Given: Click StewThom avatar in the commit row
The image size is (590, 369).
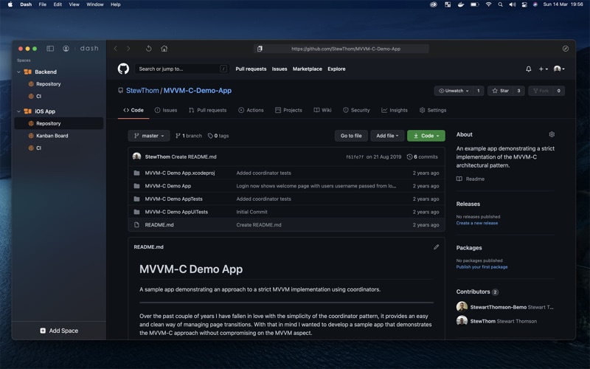Looking at the screenshot, I should 136,156.
